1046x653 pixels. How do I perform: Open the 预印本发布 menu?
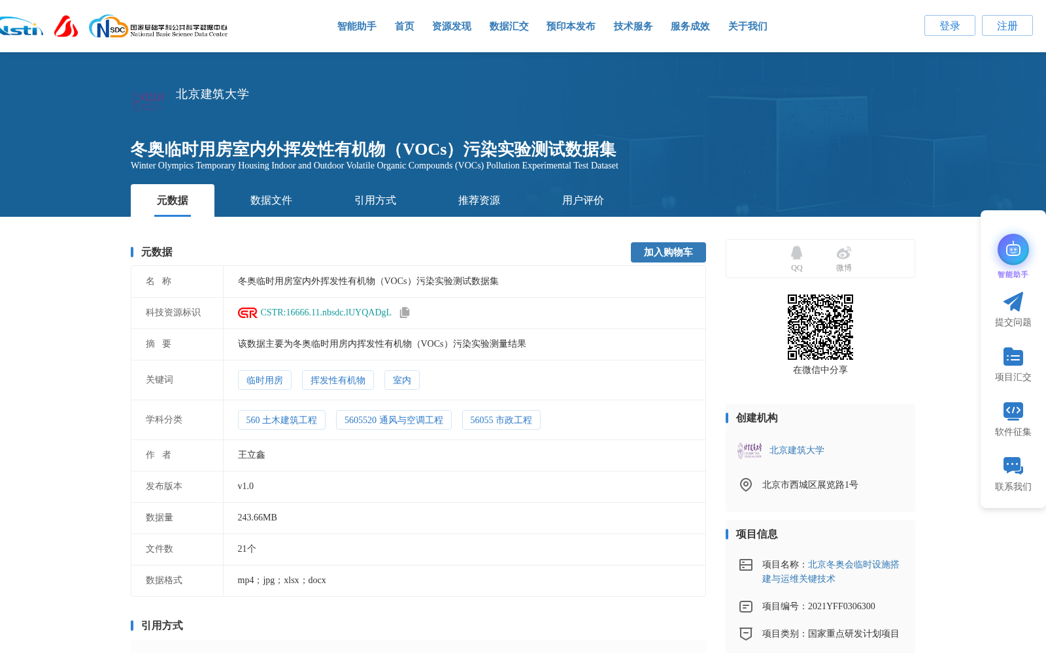(x=571, y=26)
